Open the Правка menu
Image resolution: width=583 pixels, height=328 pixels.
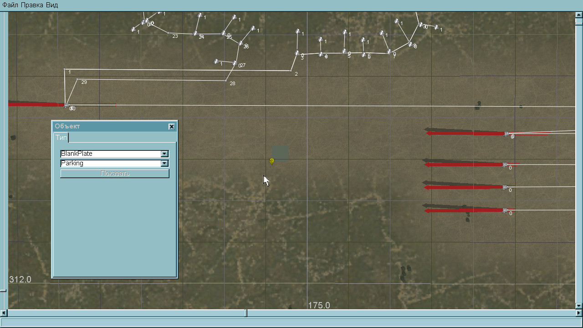32,5
